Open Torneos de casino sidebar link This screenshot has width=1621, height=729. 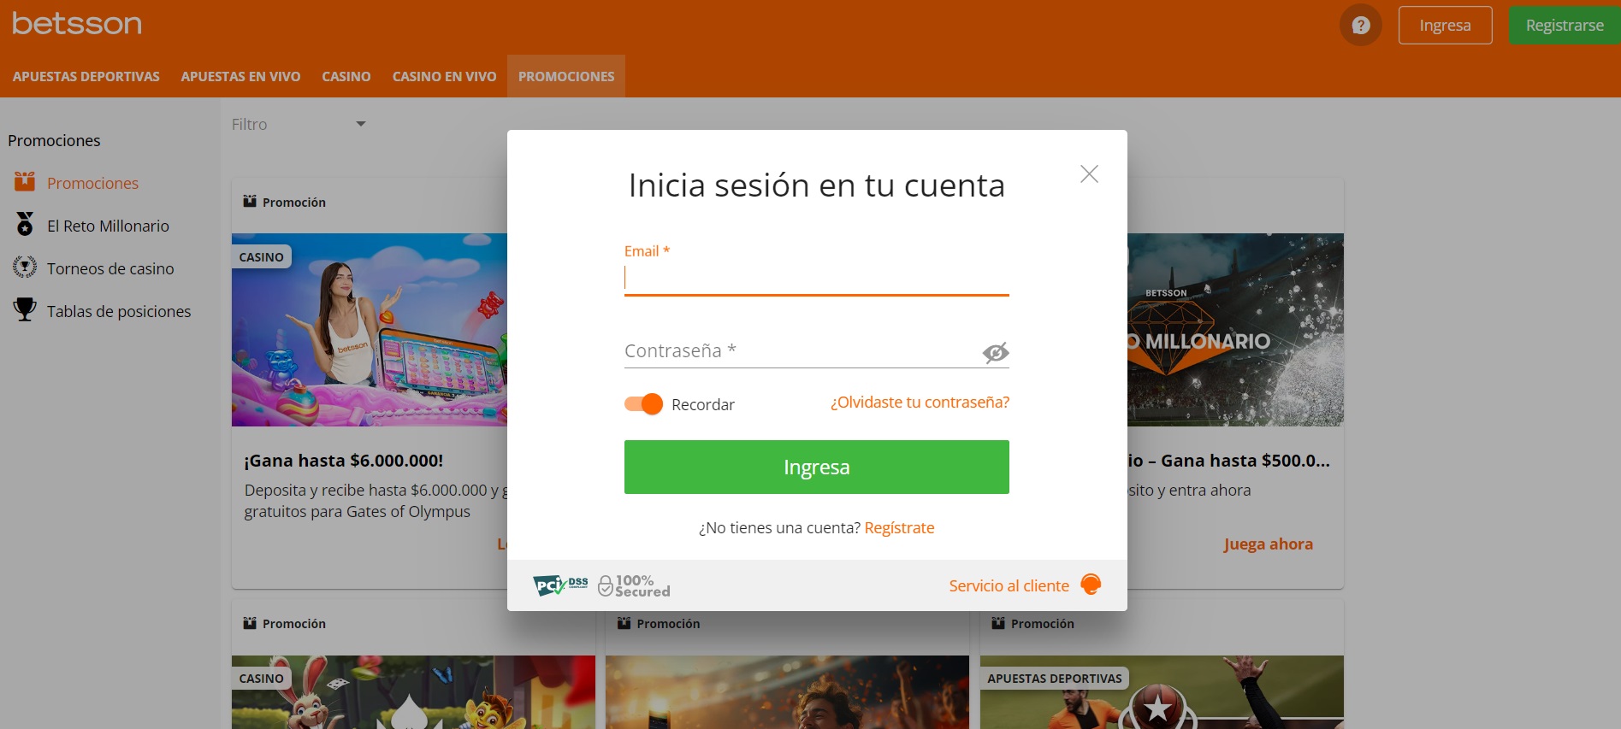coord(110,268)
